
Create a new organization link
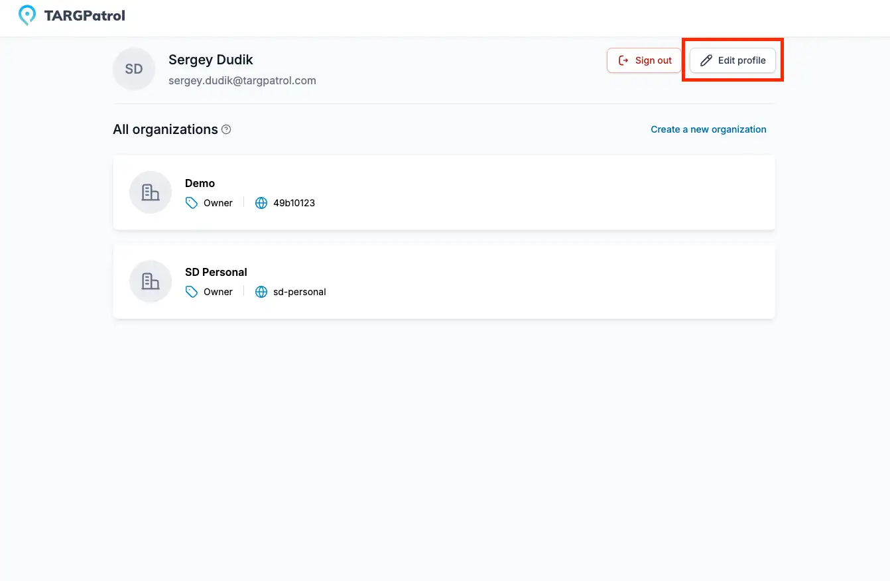point(708,129)
